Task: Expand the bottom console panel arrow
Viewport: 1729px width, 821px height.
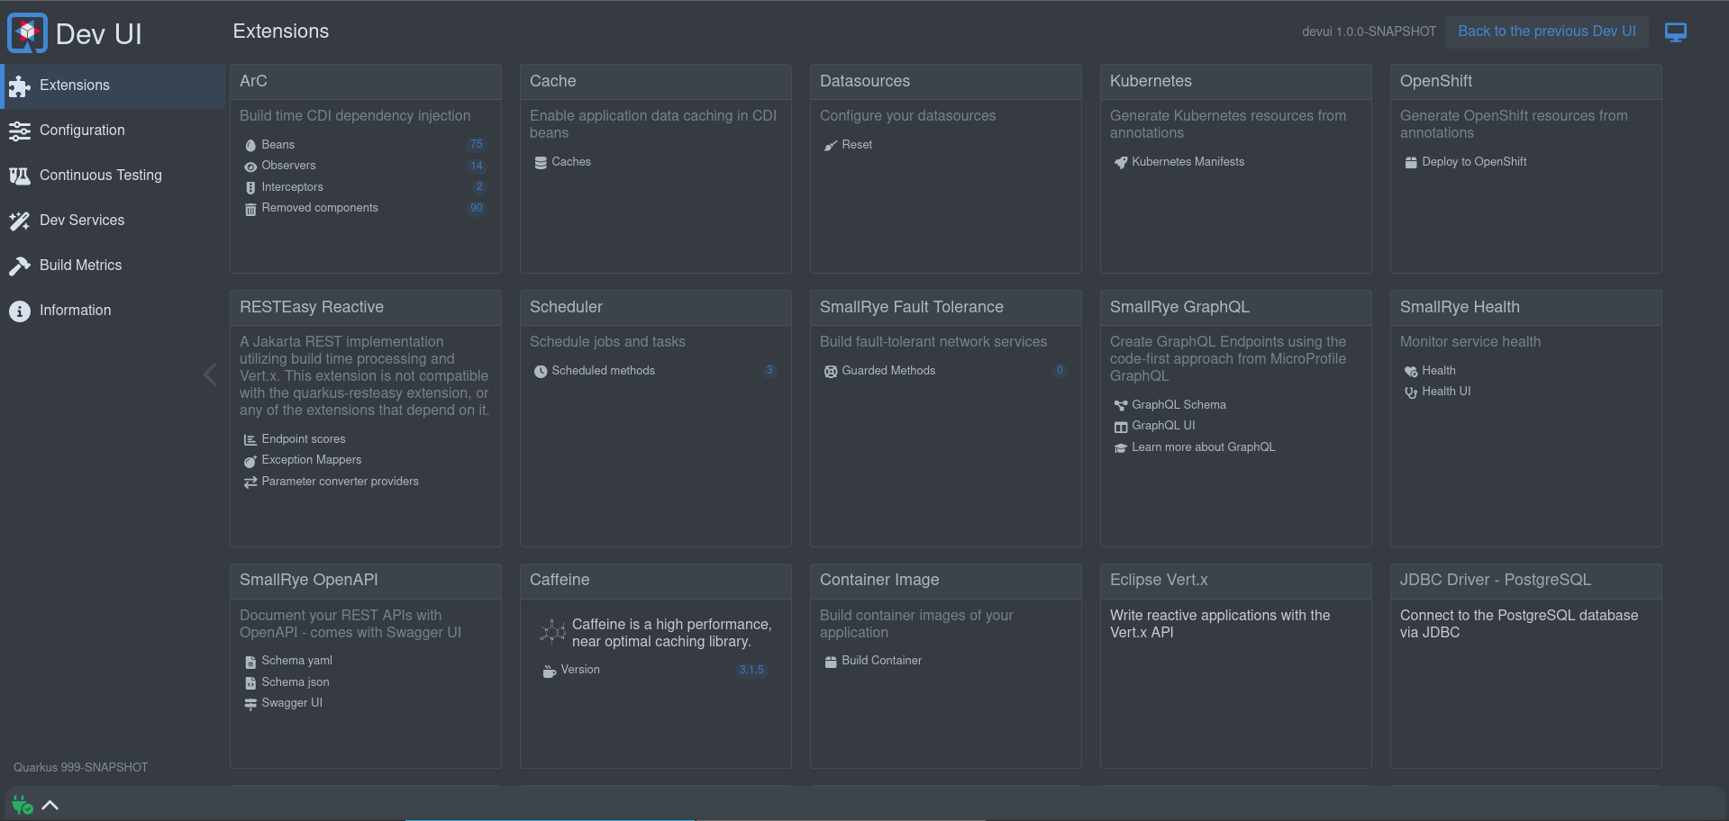Action: pos(50,805)
